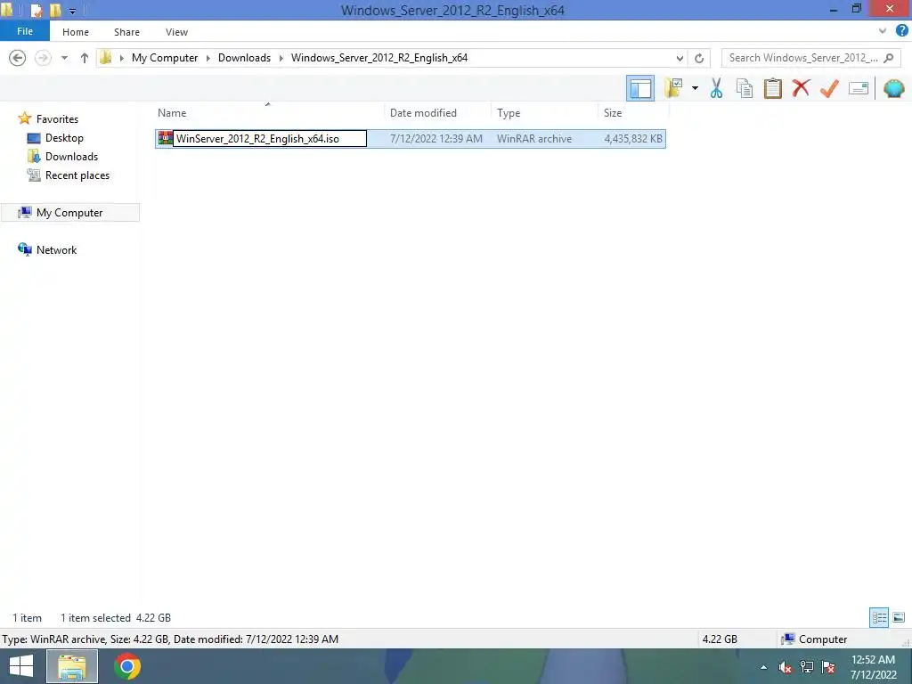Screen dimensions: 912x684
Task: Switch to Details view icon
Action: pos(879,618)
